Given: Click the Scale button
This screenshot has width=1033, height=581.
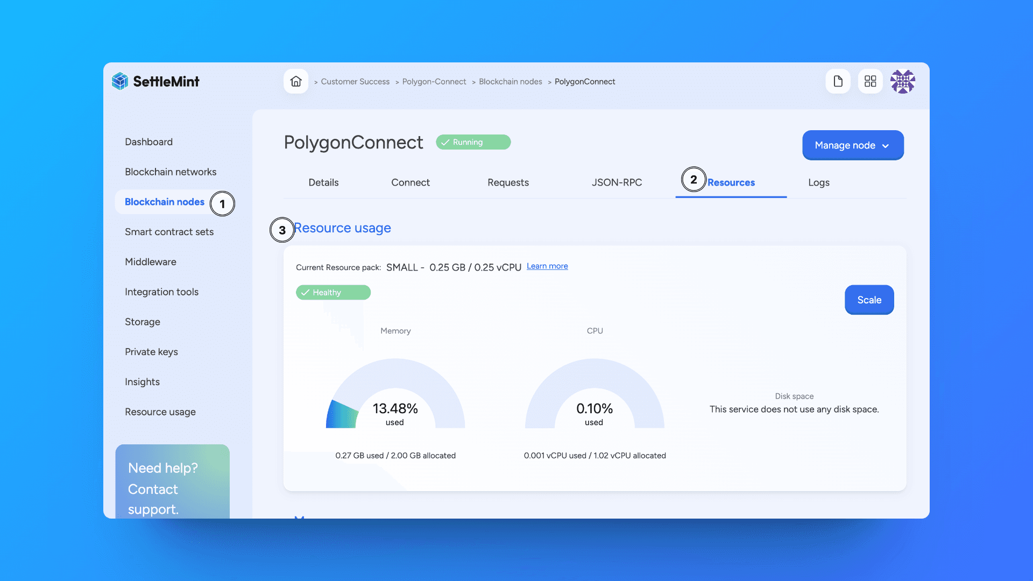Looking at the screenshot, I should pos(869,299).
